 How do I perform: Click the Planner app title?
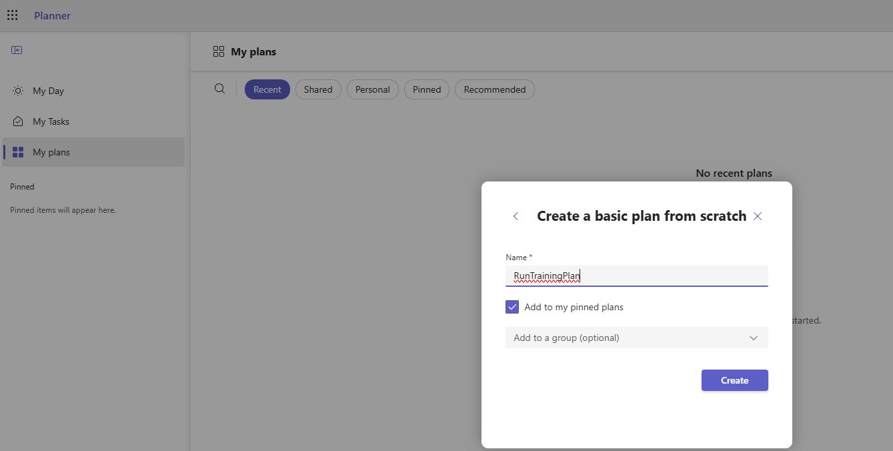point(52,15)
